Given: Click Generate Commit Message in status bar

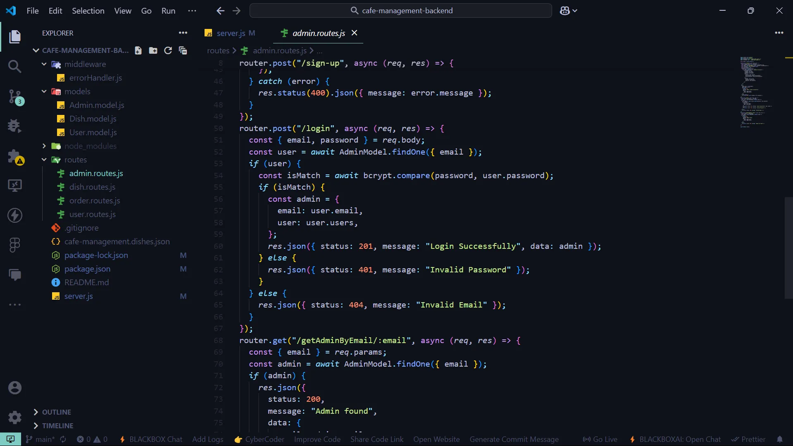Looking at the screenshot, I should coord(514,439).
